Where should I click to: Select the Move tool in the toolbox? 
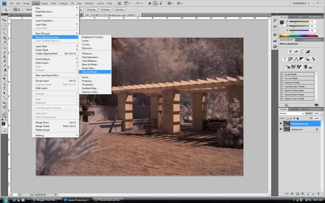pyautogui.click(x=4, y=20)
